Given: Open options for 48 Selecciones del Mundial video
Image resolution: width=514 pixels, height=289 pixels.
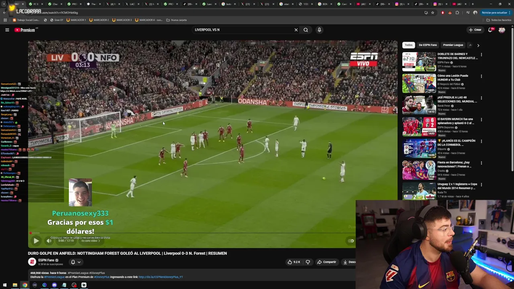Looking at the screenshot, I should click(481, 98).
